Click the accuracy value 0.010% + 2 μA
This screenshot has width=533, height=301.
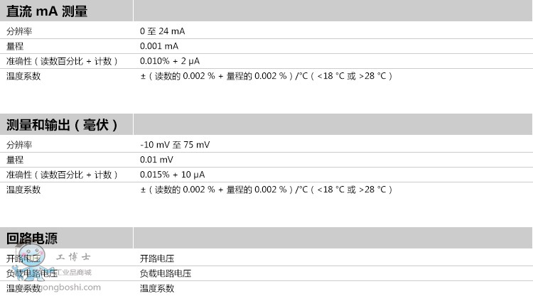coord(170,61)
